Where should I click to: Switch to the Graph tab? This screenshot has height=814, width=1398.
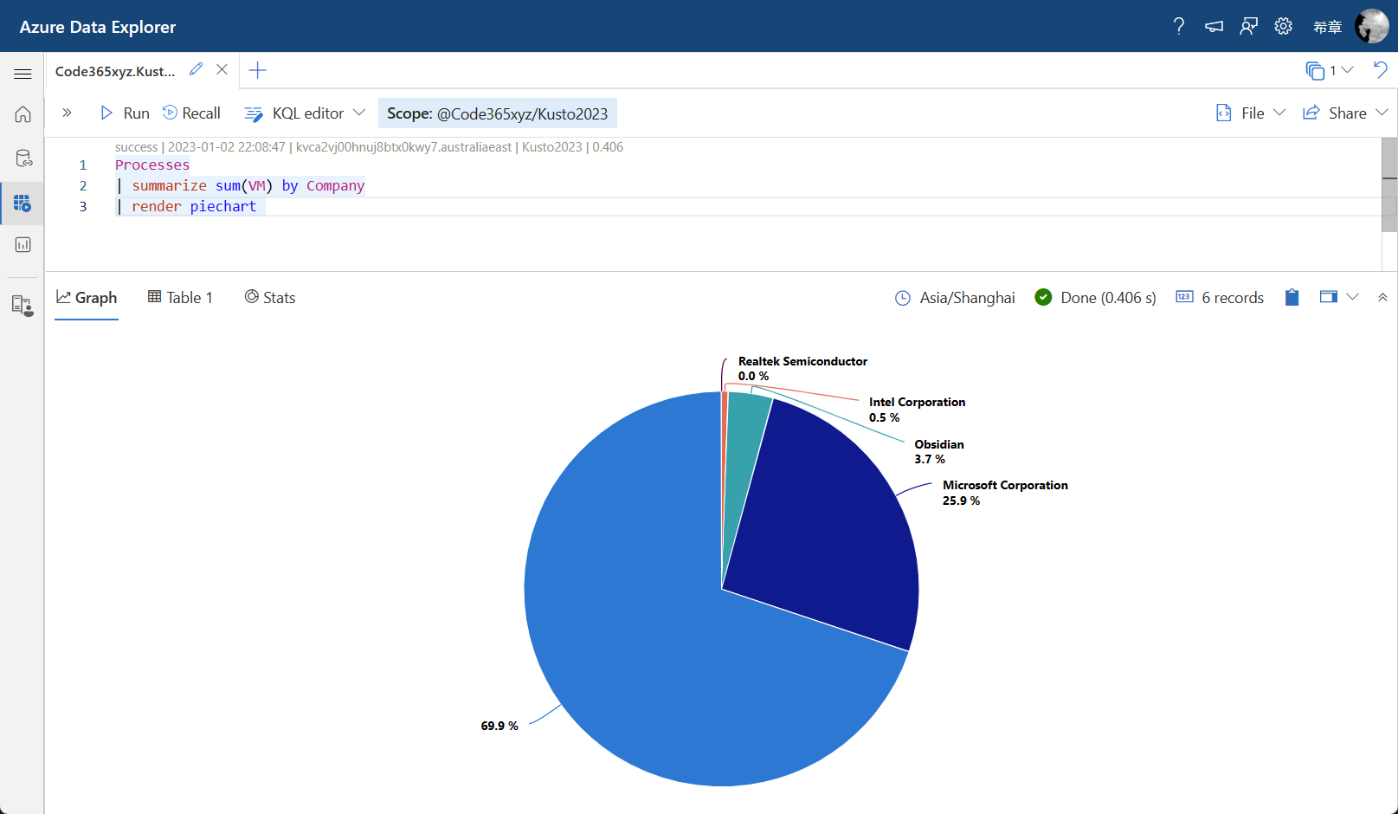[x=87, y=298]
